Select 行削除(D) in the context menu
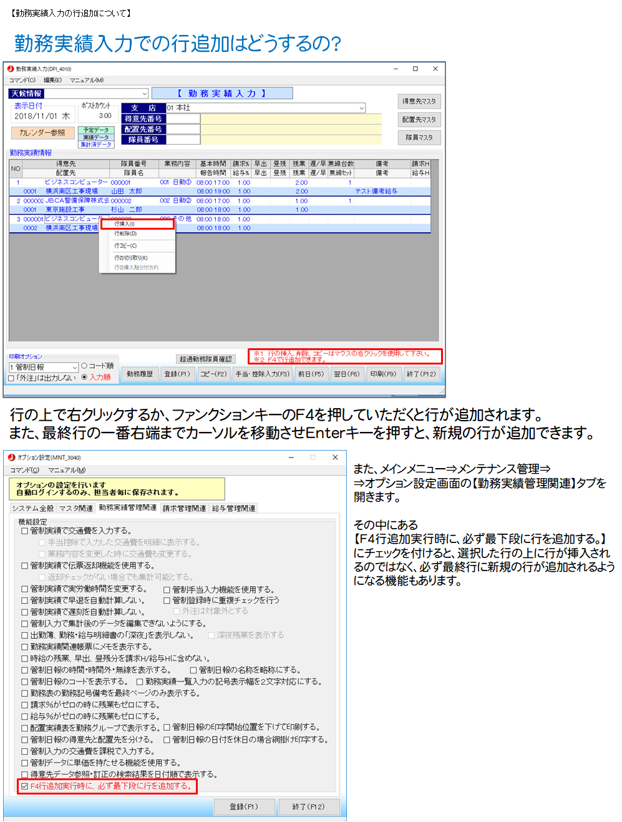Screen dimensions: 622x822 point(125,234)
